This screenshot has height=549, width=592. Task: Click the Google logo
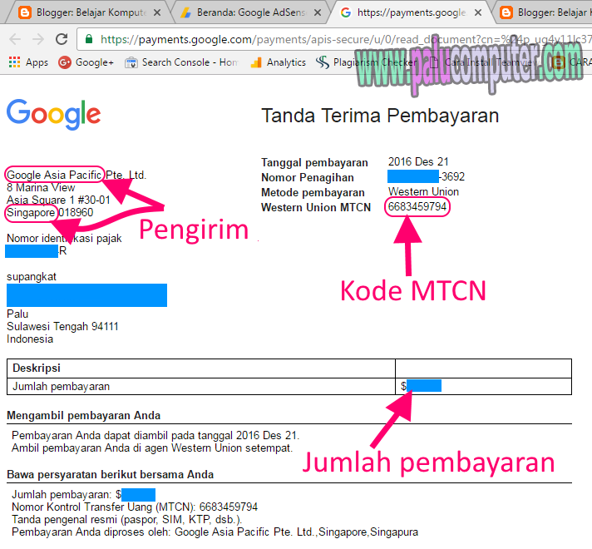[53, 114]
